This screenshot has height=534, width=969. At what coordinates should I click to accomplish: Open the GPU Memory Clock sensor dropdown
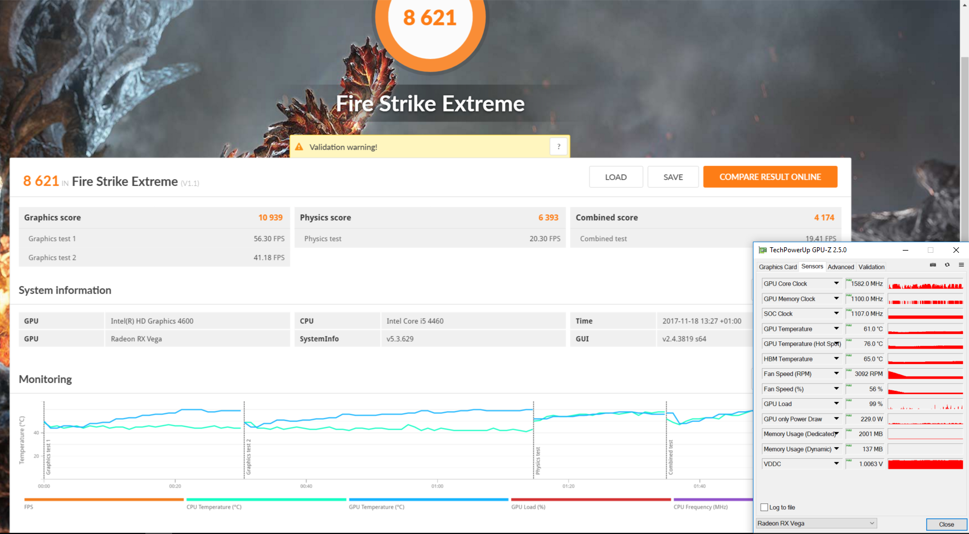(836, 298)
